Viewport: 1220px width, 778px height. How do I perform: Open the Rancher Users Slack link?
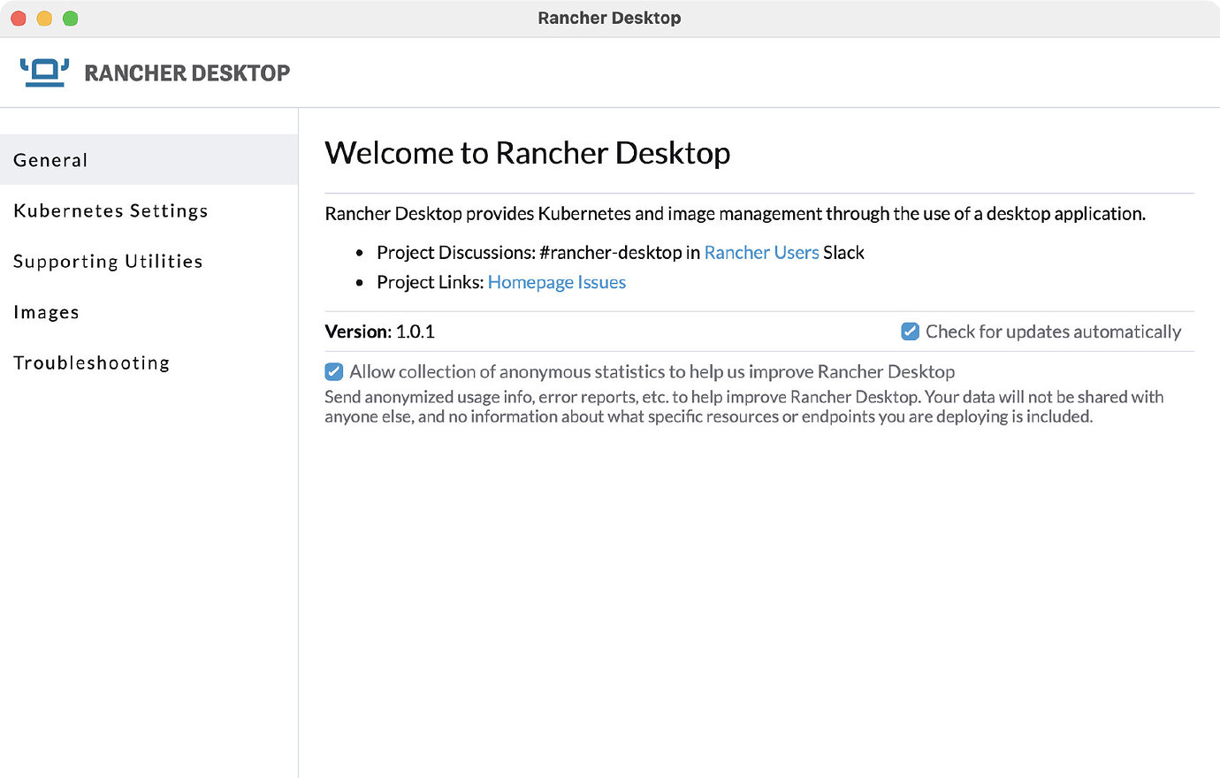[761, 252]
